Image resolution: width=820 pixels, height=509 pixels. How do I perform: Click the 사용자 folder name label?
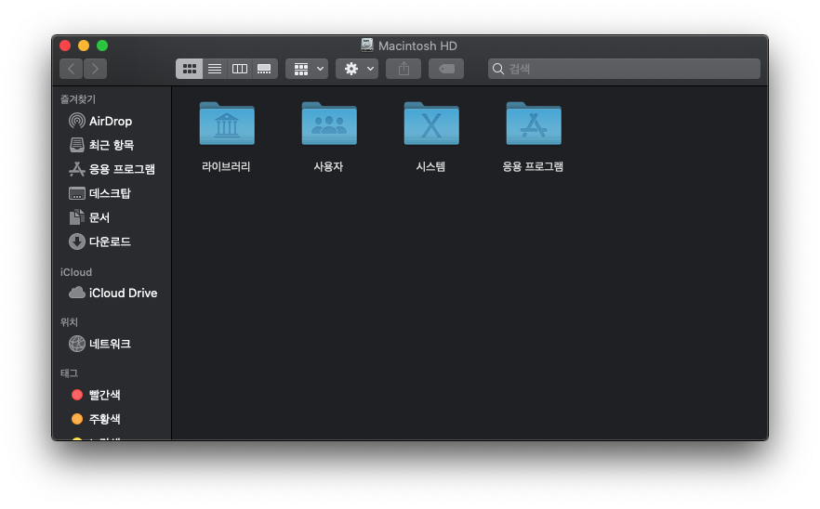[x=328, y=166]
